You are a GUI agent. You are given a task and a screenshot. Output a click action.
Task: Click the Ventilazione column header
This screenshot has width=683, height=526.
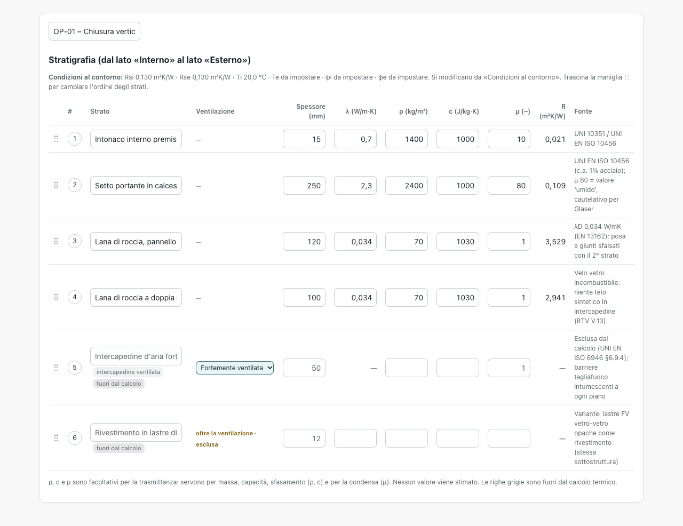215,111
